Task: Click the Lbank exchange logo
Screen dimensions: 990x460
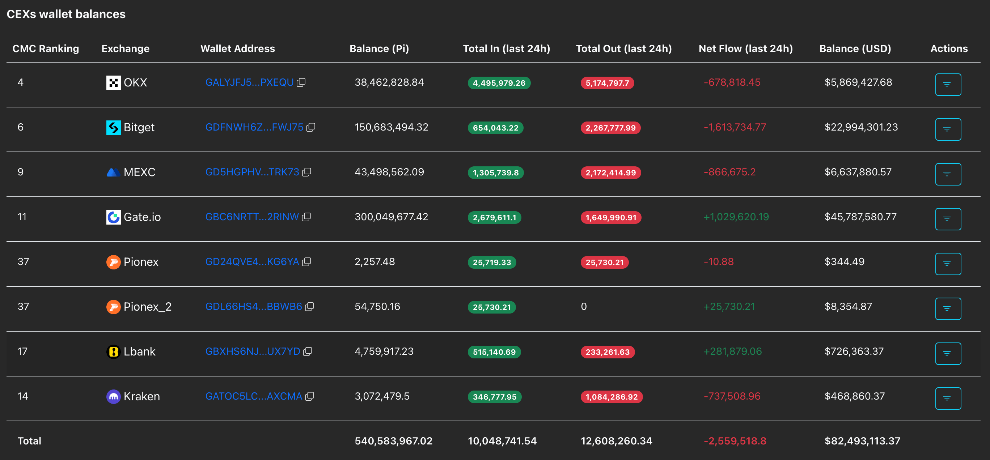Action: click(113, 352)
